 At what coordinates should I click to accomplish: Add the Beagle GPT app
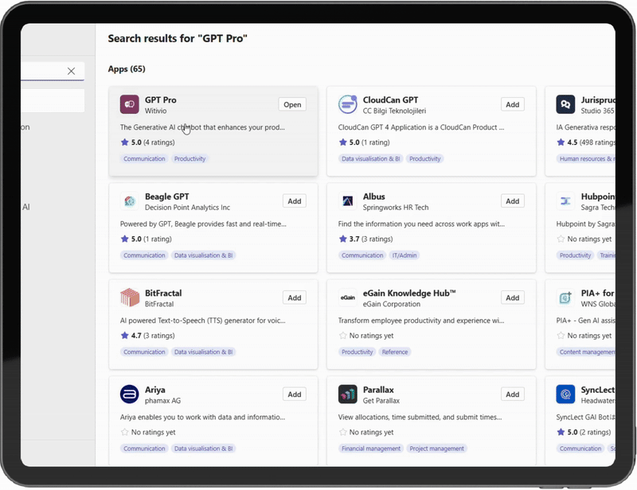tap(295, 201)
